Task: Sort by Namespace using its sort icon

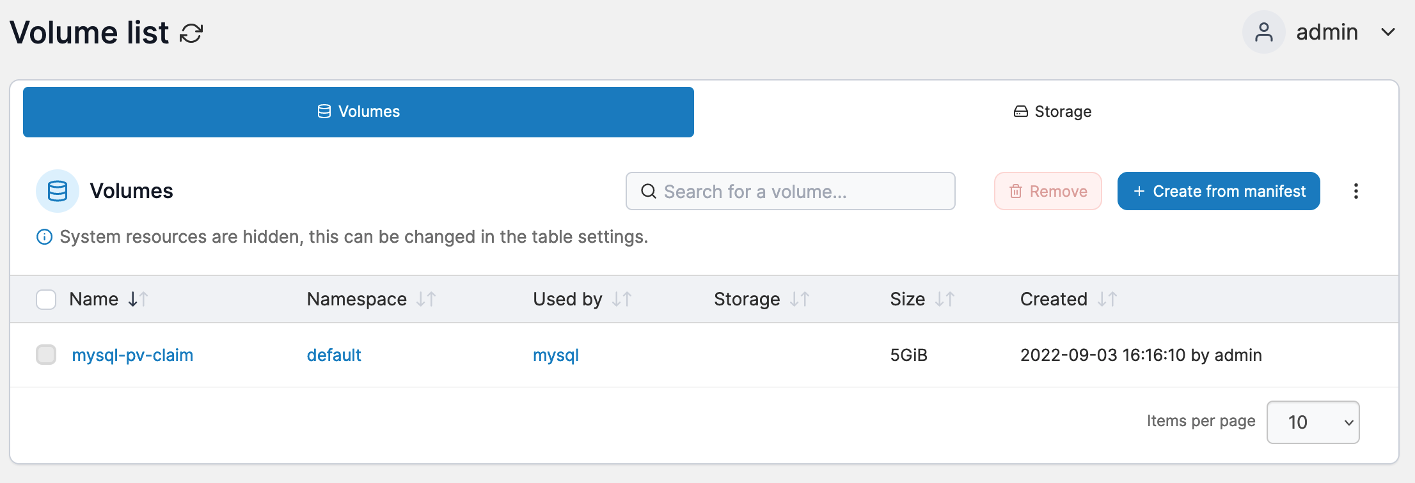Action: pos(426,299)
